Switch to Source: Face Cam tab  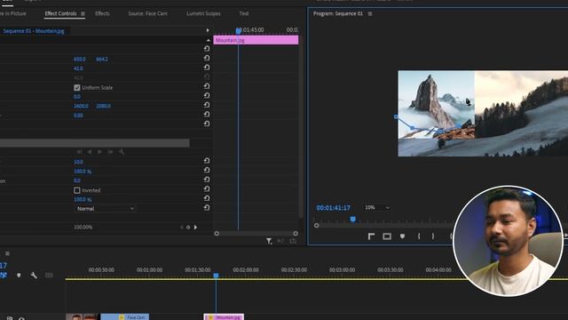148,13
